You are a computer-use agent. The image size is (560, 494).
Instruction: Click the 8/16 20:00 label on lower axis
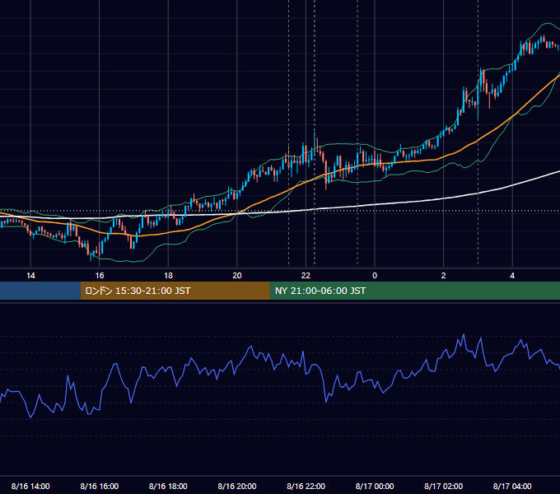click(x=237, y=486)
